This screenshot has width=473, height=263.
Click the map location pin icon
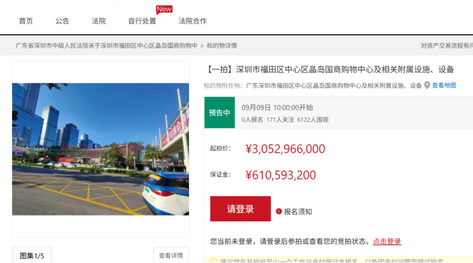[x=427, y=85]
